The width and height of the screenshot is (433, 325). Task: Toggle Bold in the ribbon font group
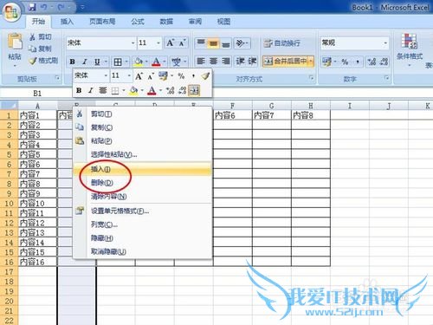[73, 62]
